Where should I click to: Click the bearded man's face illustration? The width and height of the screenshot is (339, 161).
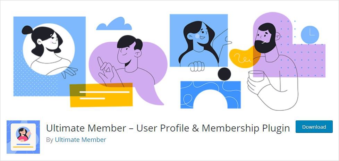(x=266, y=38)
